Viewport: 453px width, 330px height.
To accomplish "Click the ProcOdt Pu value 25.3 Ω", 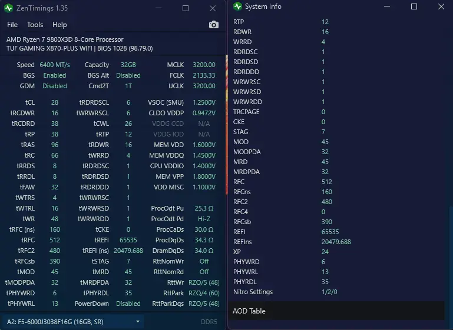I will [204, 208].
